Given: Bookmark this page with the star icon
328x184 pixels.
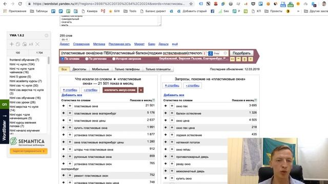Looking at the screenshot, I should point(191,4).
